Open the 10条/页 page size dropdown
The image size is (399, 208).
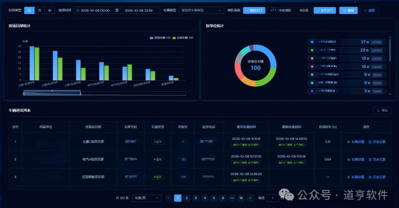click(147, 198)
